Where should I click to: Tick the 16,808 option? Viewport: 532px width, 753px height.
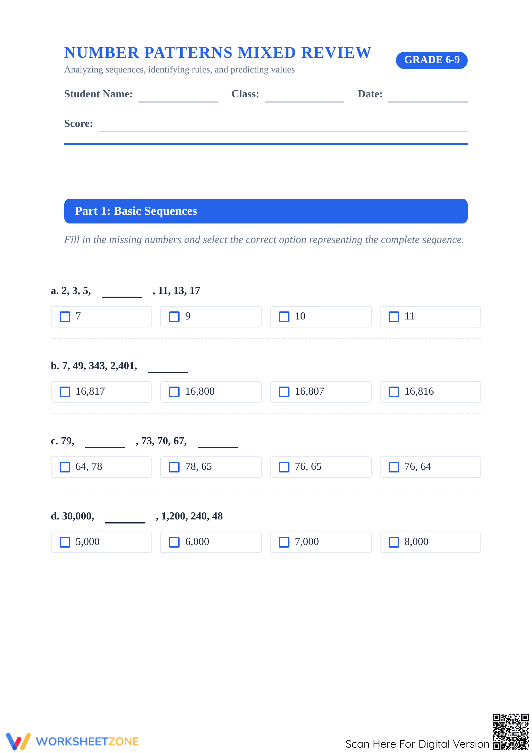click(174, 392)
